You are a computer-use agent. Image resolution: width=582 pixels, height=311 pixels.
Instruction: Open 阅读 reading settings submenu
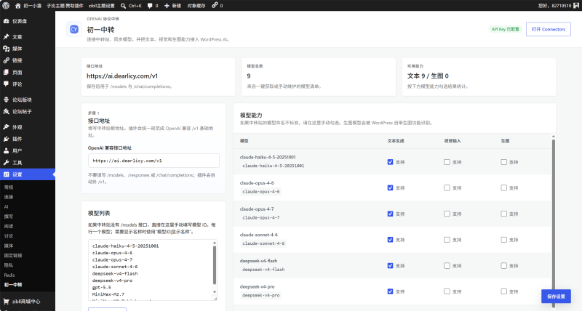point(9,226)
